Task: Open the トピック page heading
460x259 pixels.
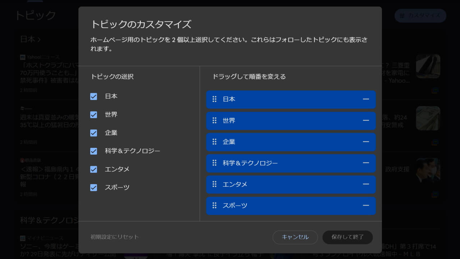Action: pos(36,15)
